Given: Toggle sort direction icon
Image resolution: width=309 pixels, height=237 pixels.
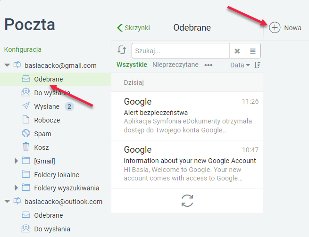Looking at the screenshot, I should tap(257, 65).
